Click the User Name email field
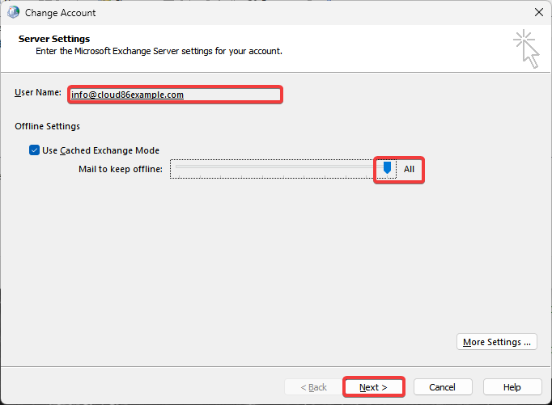This screenshot has height=405, width=552. (175, 95)
